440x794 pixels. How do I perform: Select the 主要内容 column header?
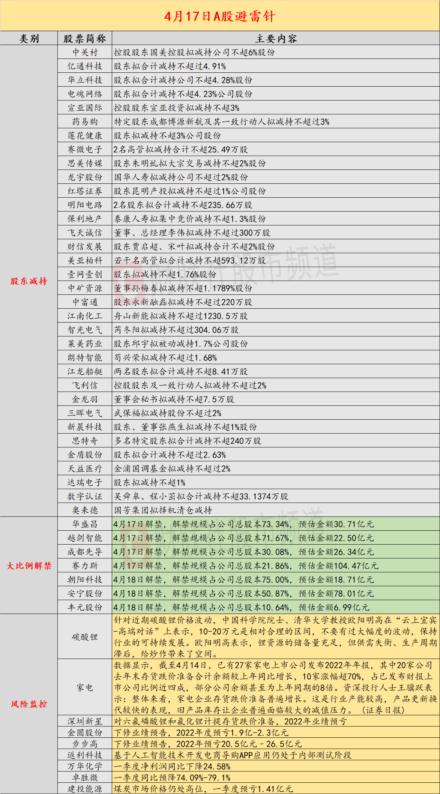pyautogui.click(x=276, y=39)
